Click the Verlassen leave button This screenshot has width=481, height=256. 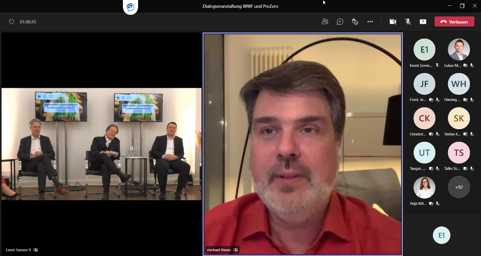click(454, 22)
